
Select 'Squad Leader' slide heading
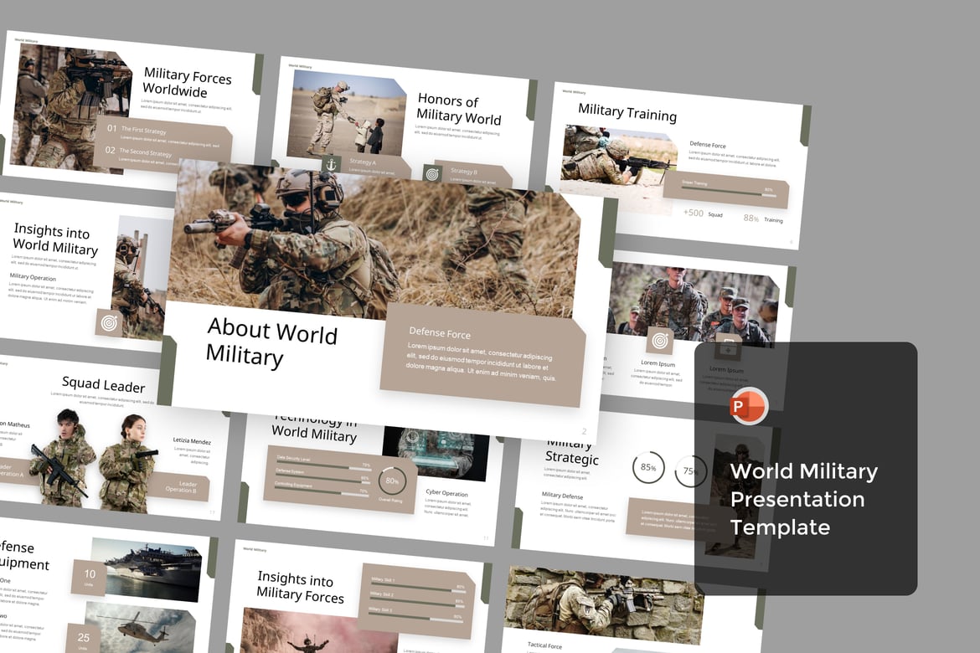[x=104, y=384]
